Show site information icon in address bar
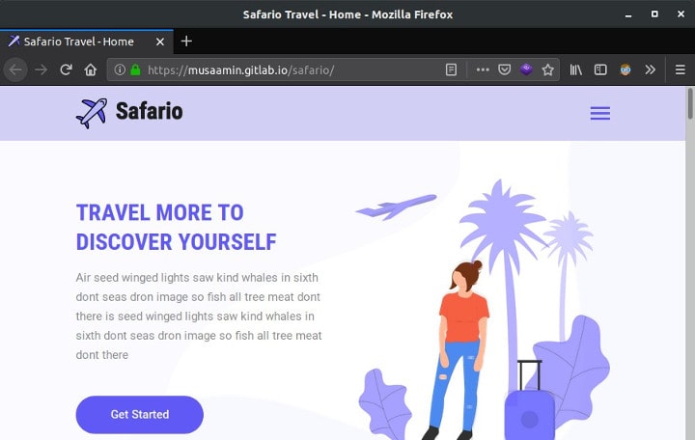The image size is (695, 440). pos(120,69)
